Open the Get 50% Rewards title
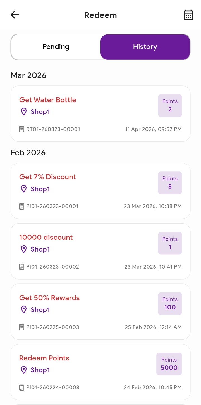201x405 pixels. (x=49, y=298)
